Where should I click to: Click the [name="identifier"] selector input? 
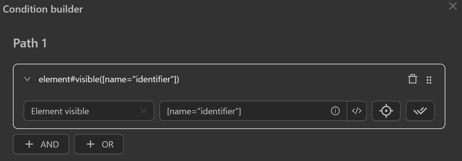click(x=245, y=111)
